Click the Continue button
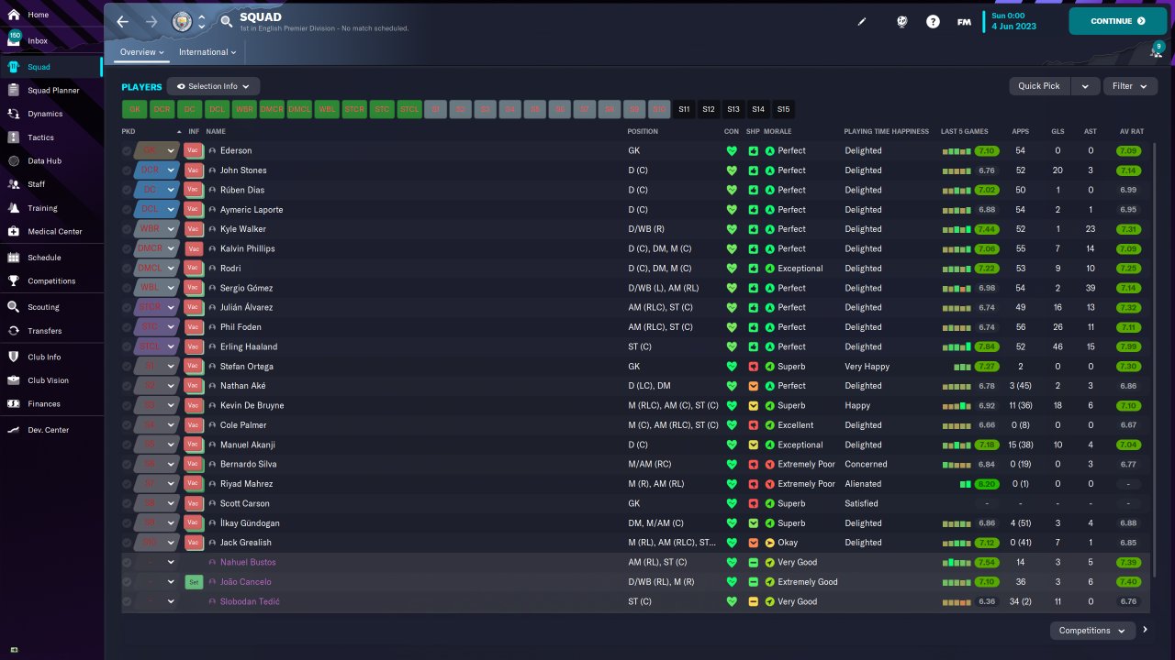 [1117, 21]
